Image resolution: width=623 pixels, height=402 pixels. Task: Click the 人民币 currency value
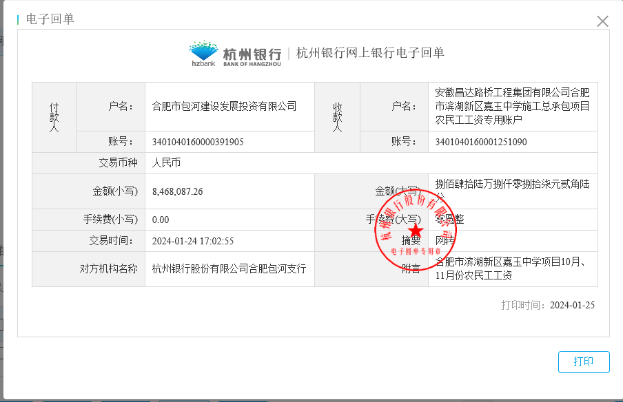[x=165, y=163]
